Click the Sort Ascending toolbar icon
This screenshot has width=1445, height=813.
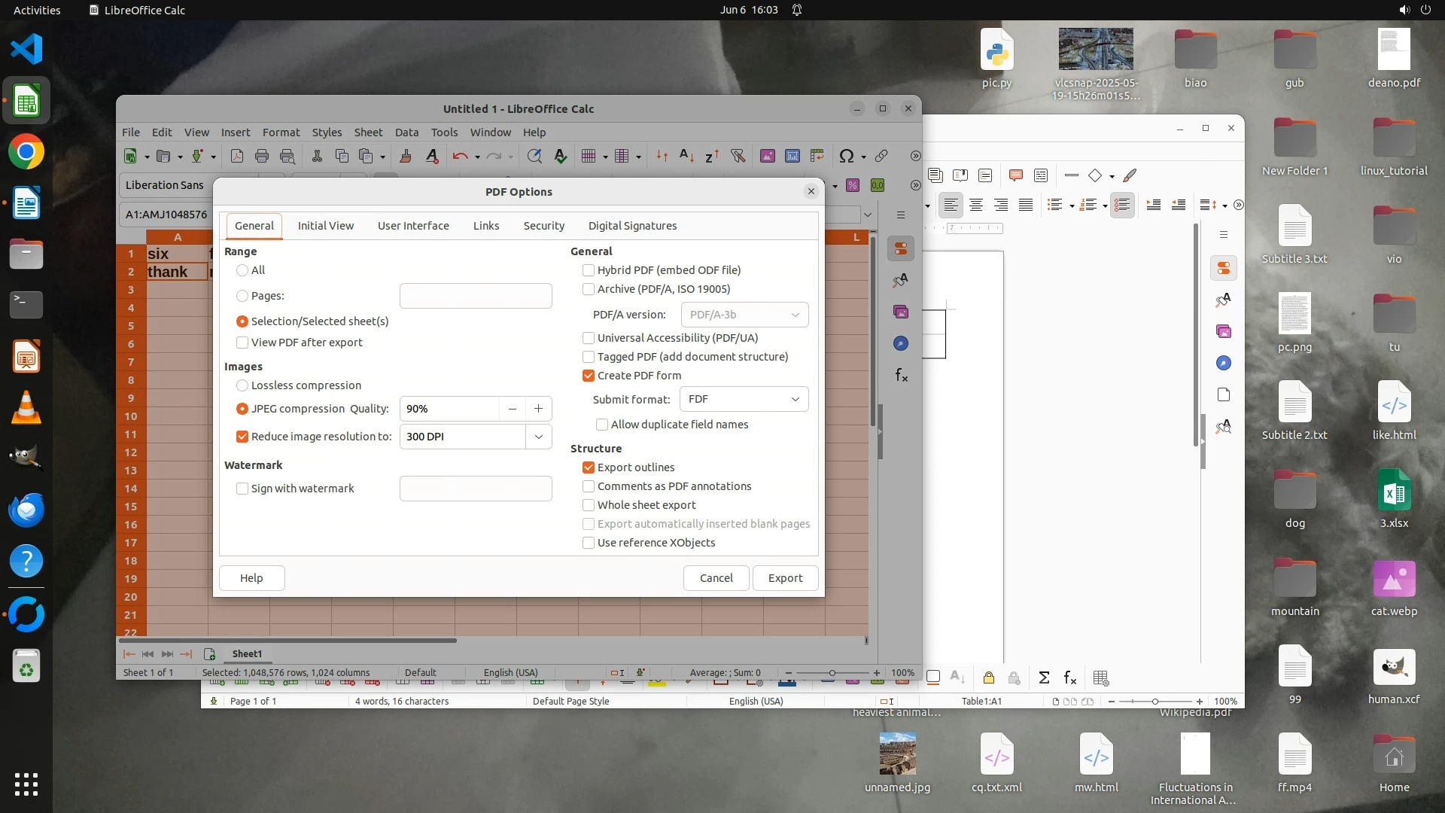tap(686, 156)
